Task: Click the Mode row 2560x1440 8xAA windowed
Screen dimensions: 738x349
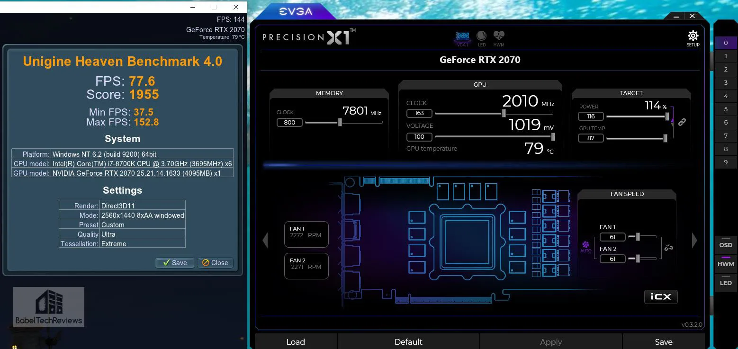Action: [x=122, y=215]
